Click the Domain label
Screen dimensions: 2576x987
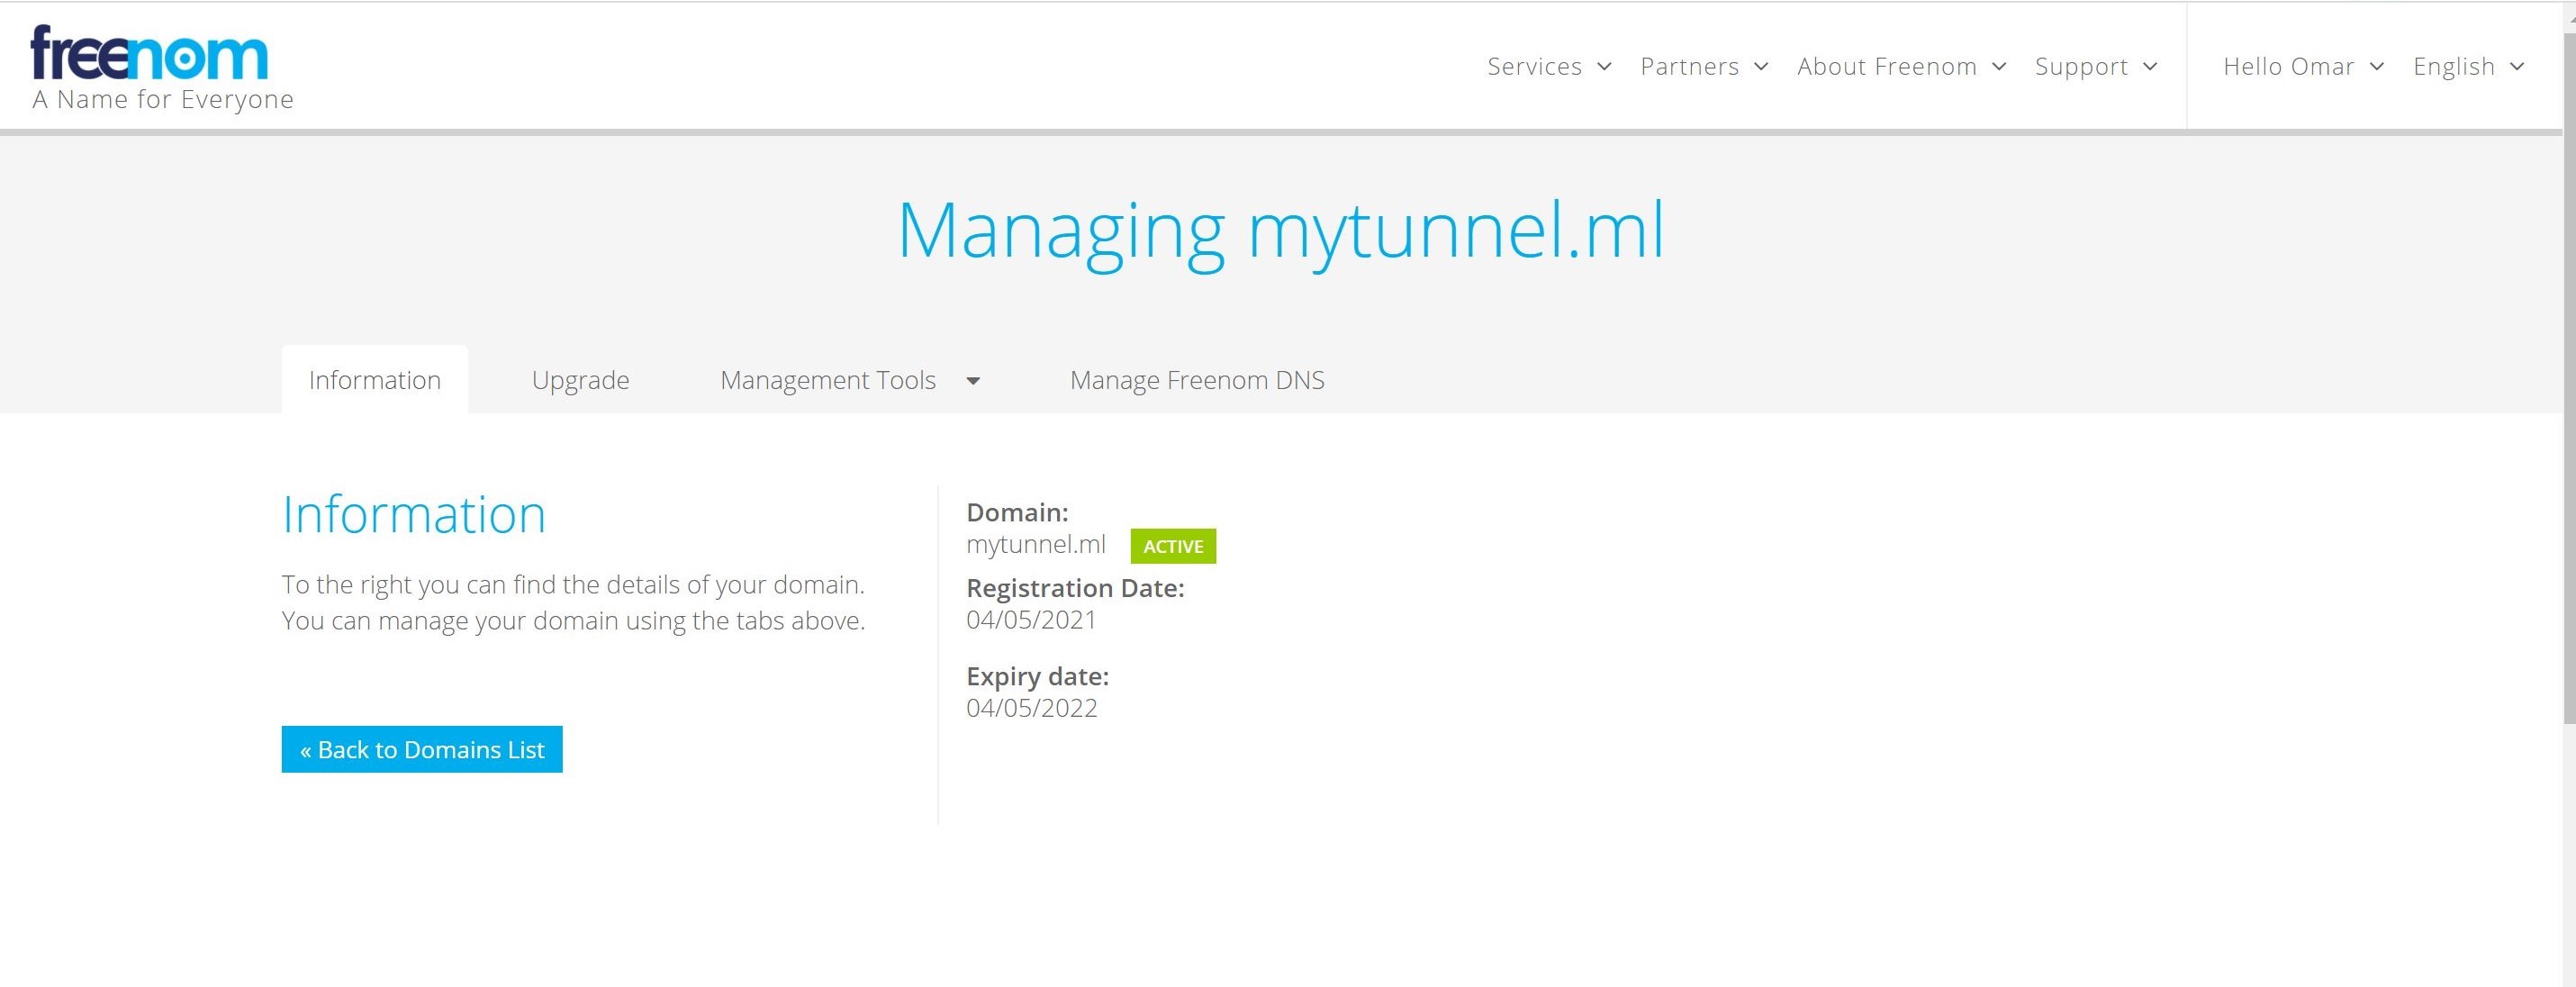[1017, 513]
